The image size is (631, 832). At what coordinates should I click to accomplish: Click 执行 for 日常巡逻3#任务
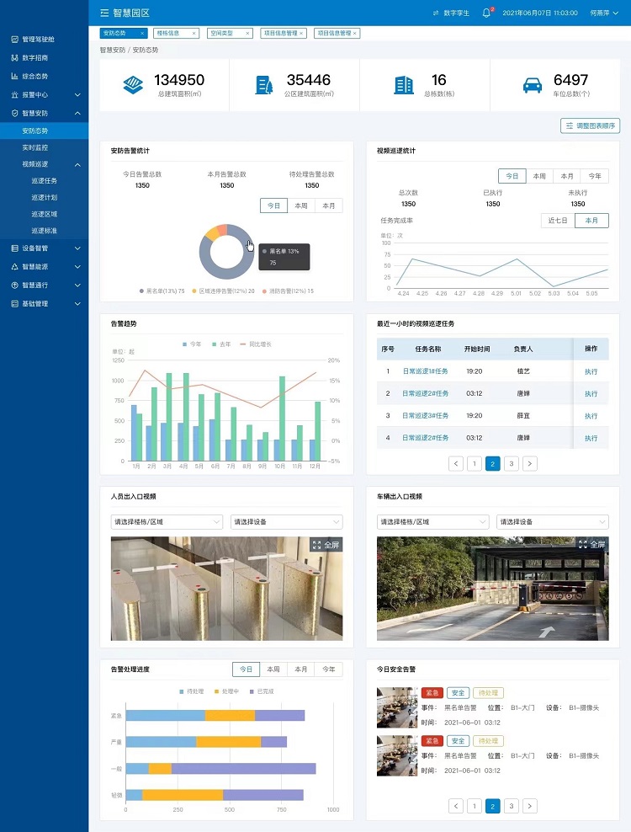tap(591, 417)
